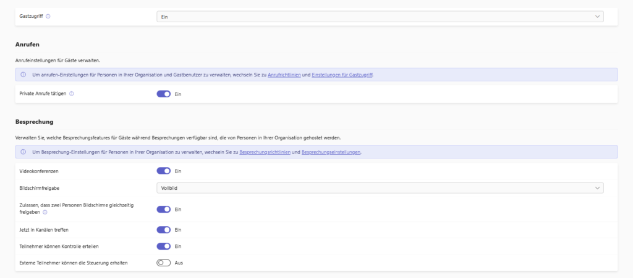Turn off the Videokonferenzen toggle
This screenshot has width=633, height=278.
(163, 171)
